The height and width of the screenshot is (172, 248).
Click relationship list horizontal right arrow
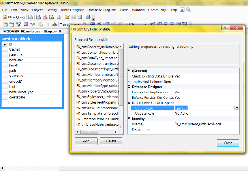pyautogui.click(x=116, y=132)
